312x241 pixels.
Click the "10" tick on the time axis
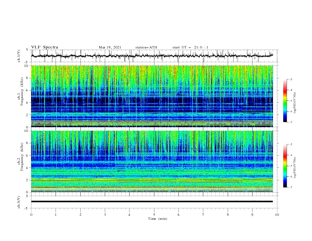point(277,215)
